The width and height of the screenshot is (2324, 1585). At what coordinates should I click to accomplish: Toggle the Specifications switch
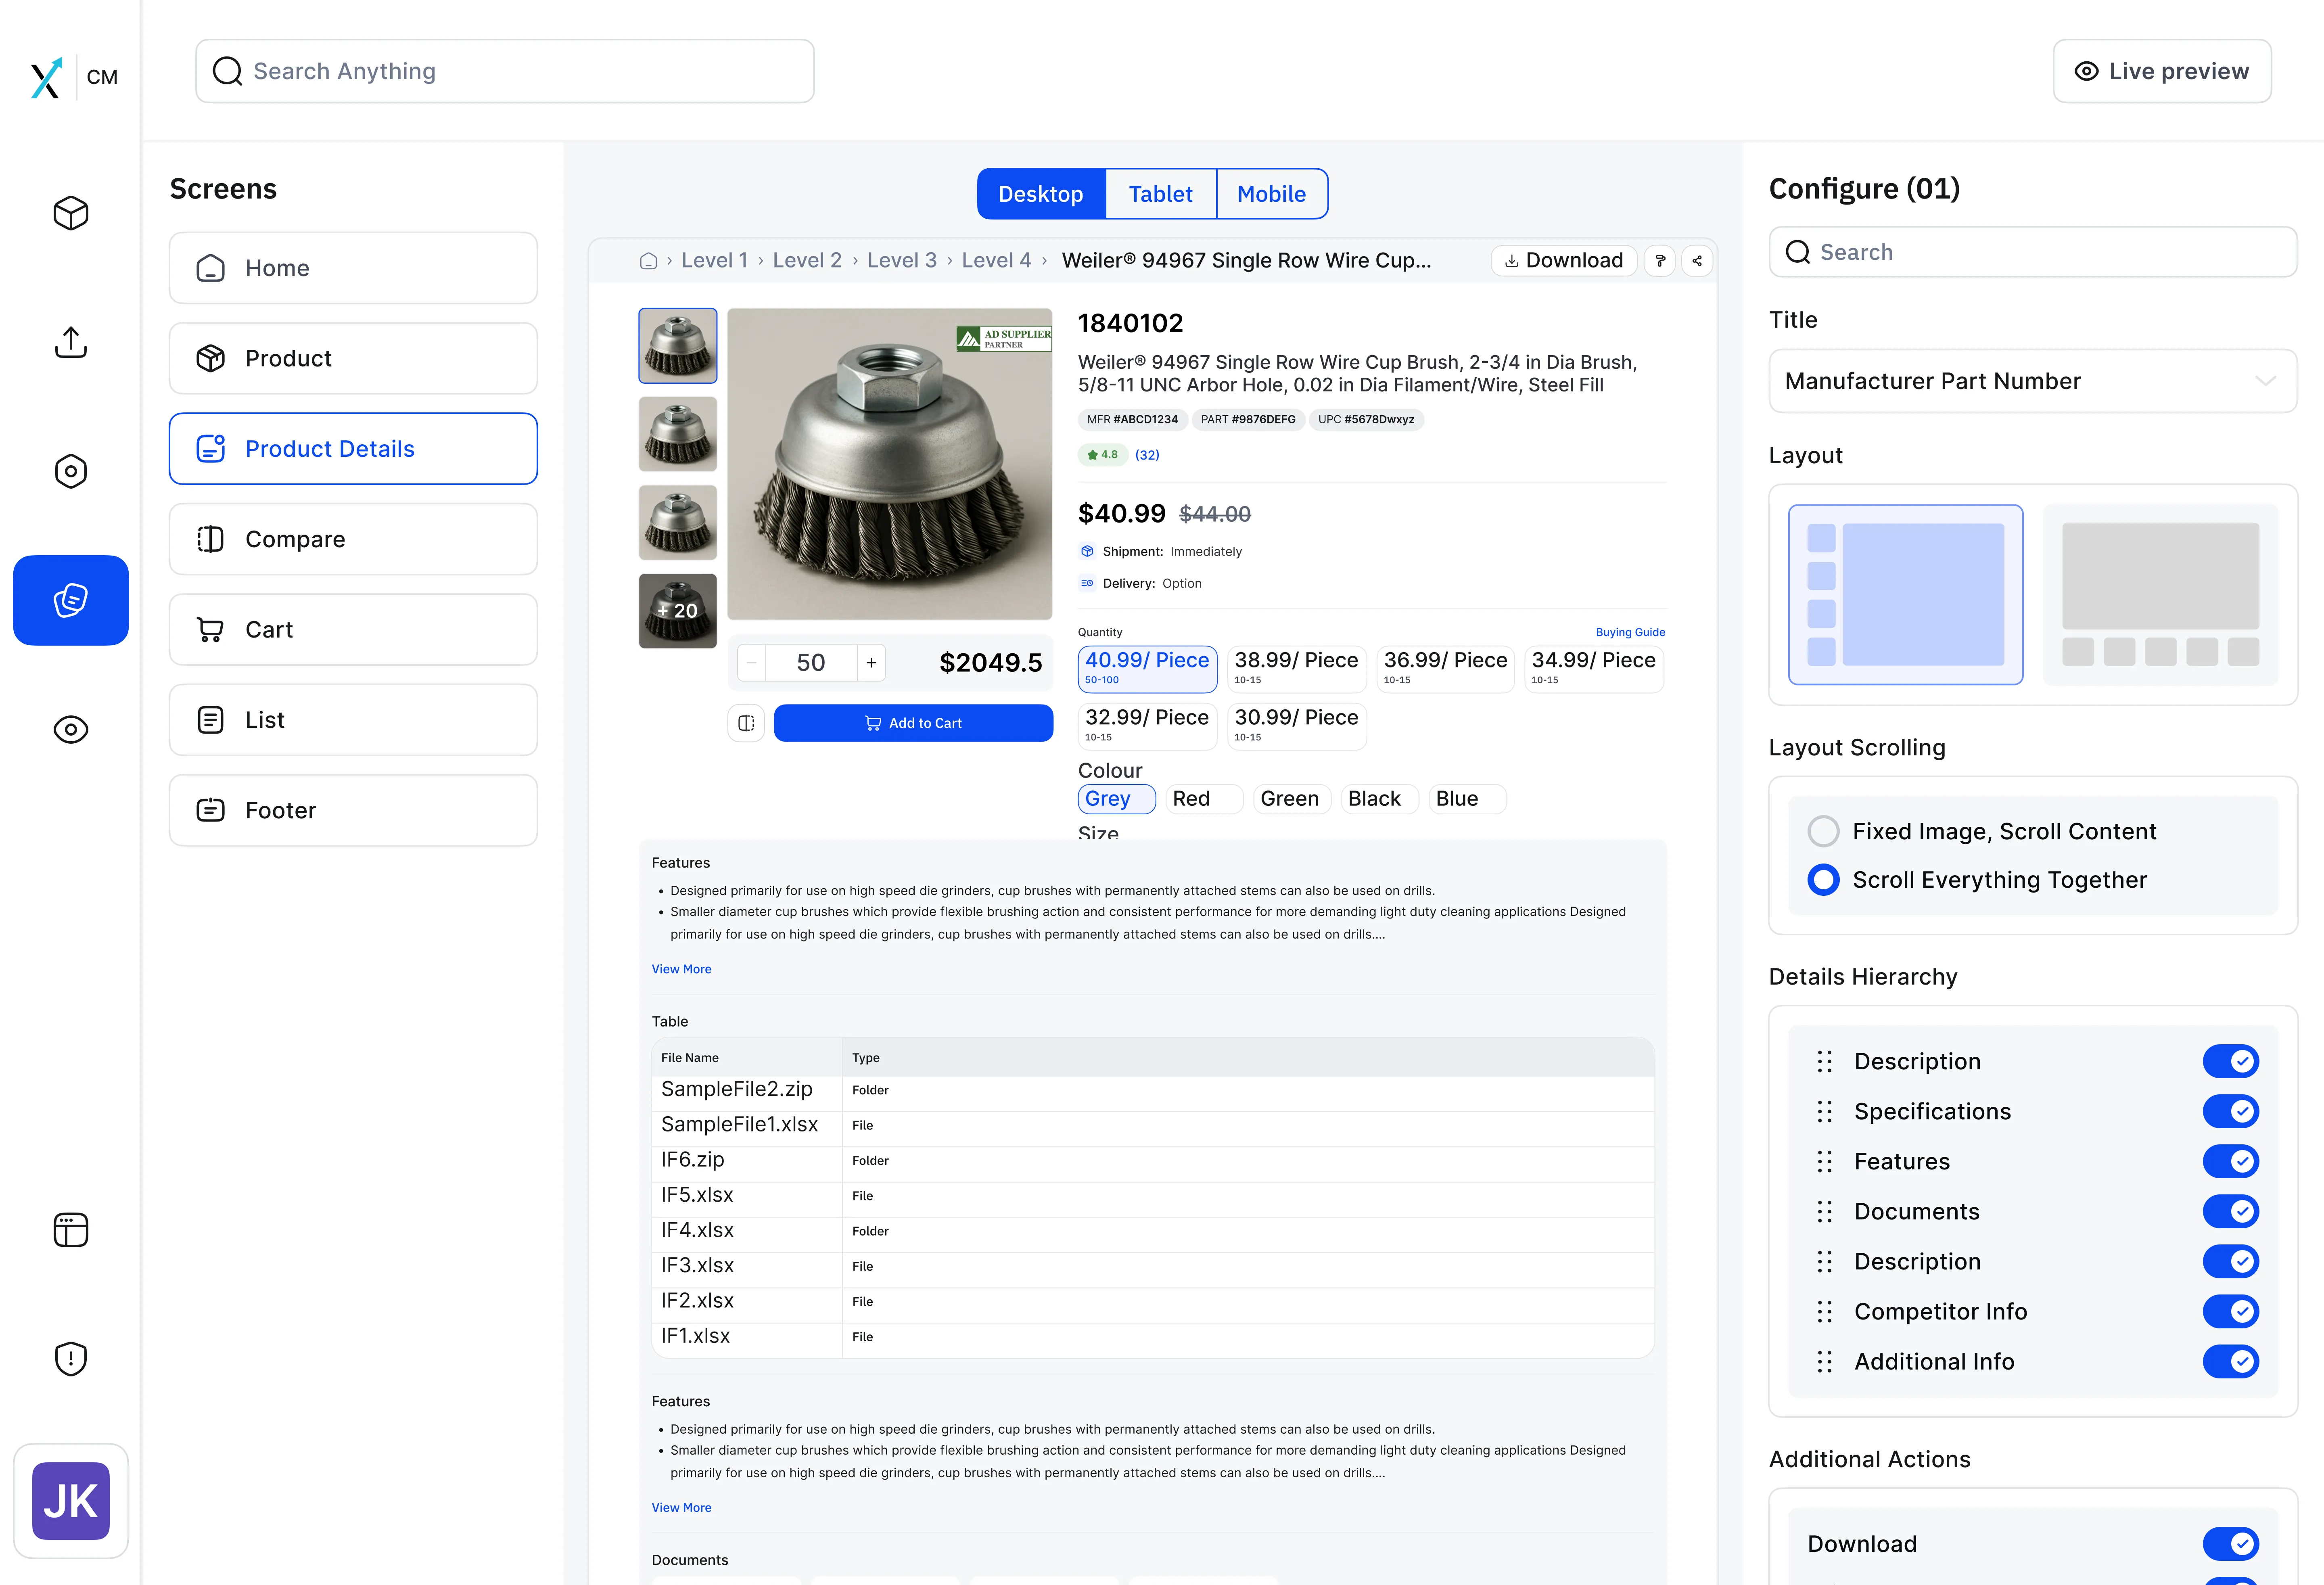click(x=2231, y=1111)
